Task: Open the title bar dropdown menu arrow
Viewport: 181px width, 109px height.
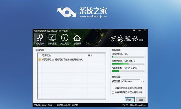Action: tap(134, 30)
